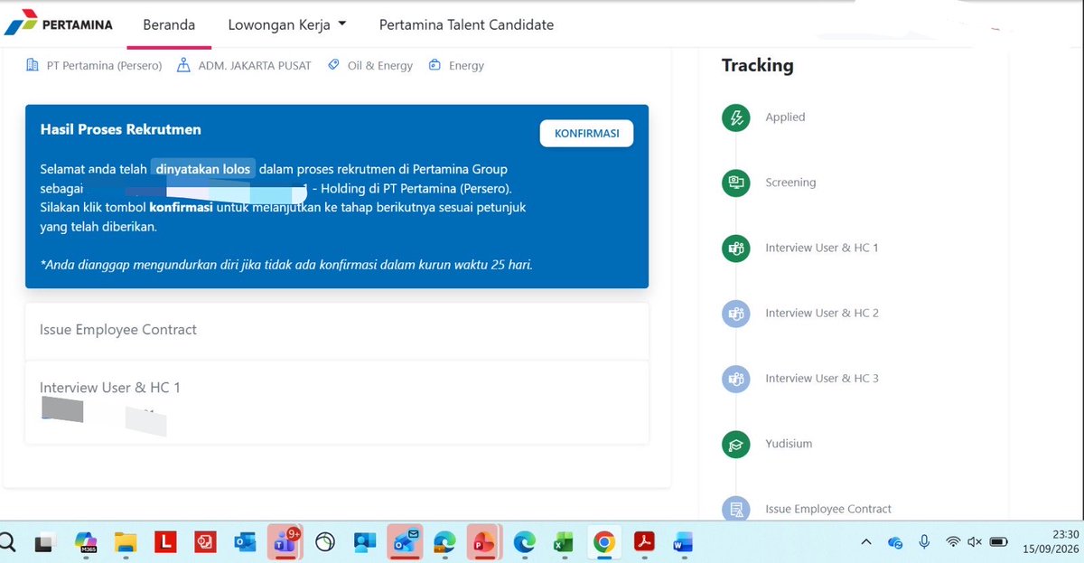This screenshot has width=1084, height=563.
Task: Click the Interview User & HC 1 tracking icon
Action: click(x=736, y=248)
